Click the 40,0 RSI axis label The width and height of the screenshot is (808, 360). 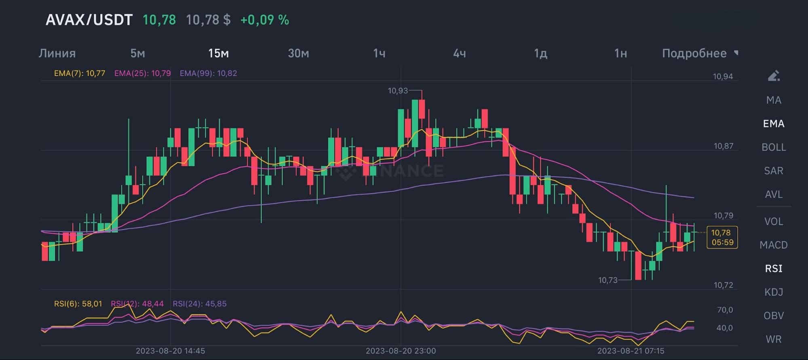point(725,328)
